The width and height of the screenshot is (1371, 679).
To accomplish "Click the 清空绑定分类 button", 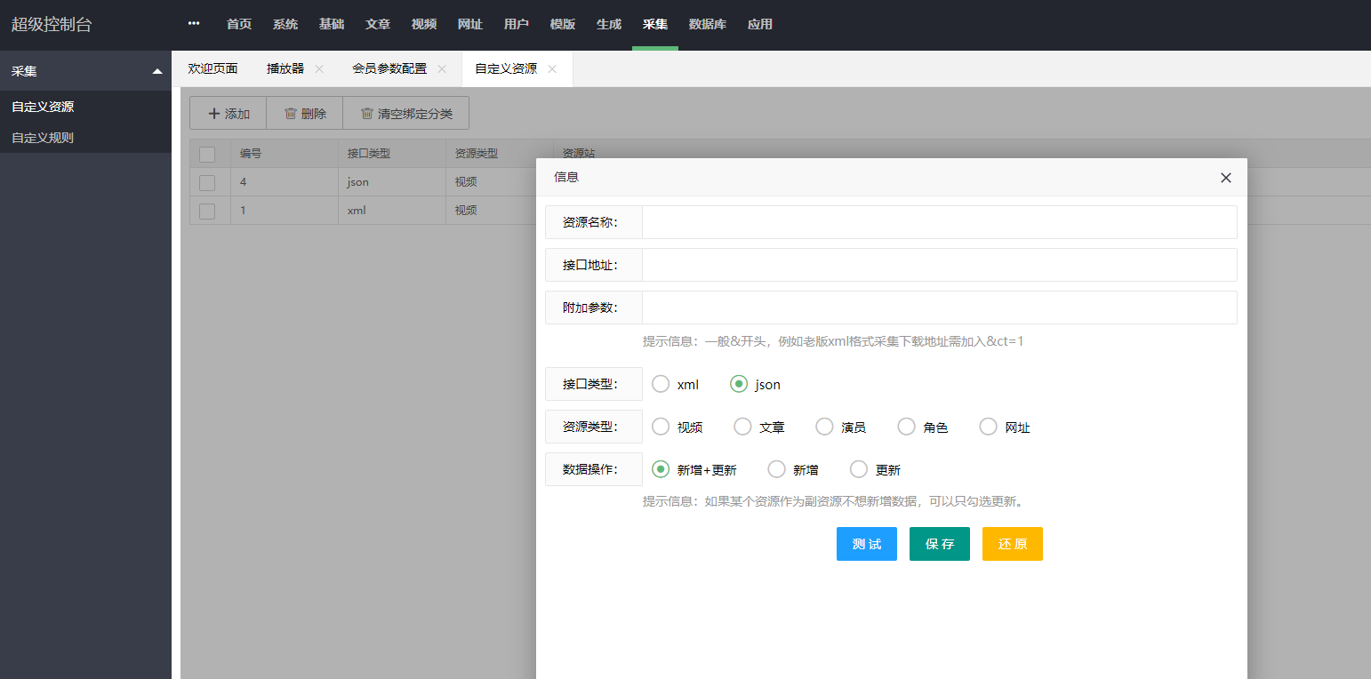I will [x=406, y=114].
